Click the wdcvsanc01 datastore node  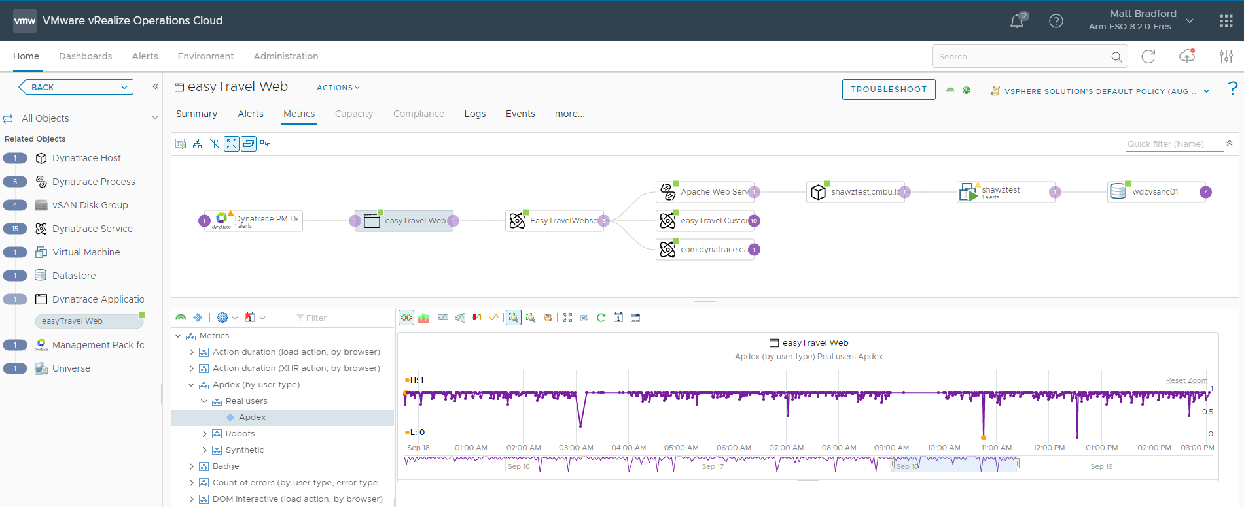coord(1155,192)
